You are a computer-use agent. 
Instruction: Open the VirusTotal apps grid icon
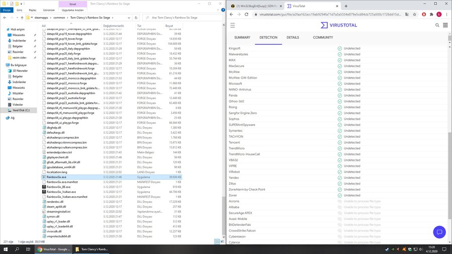point(445,25)
